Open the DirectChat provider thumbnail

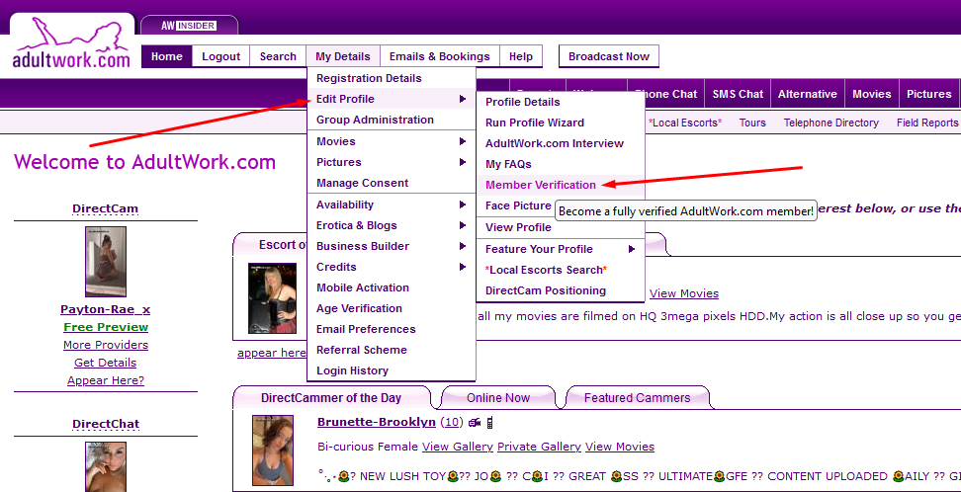coord(106,467)
